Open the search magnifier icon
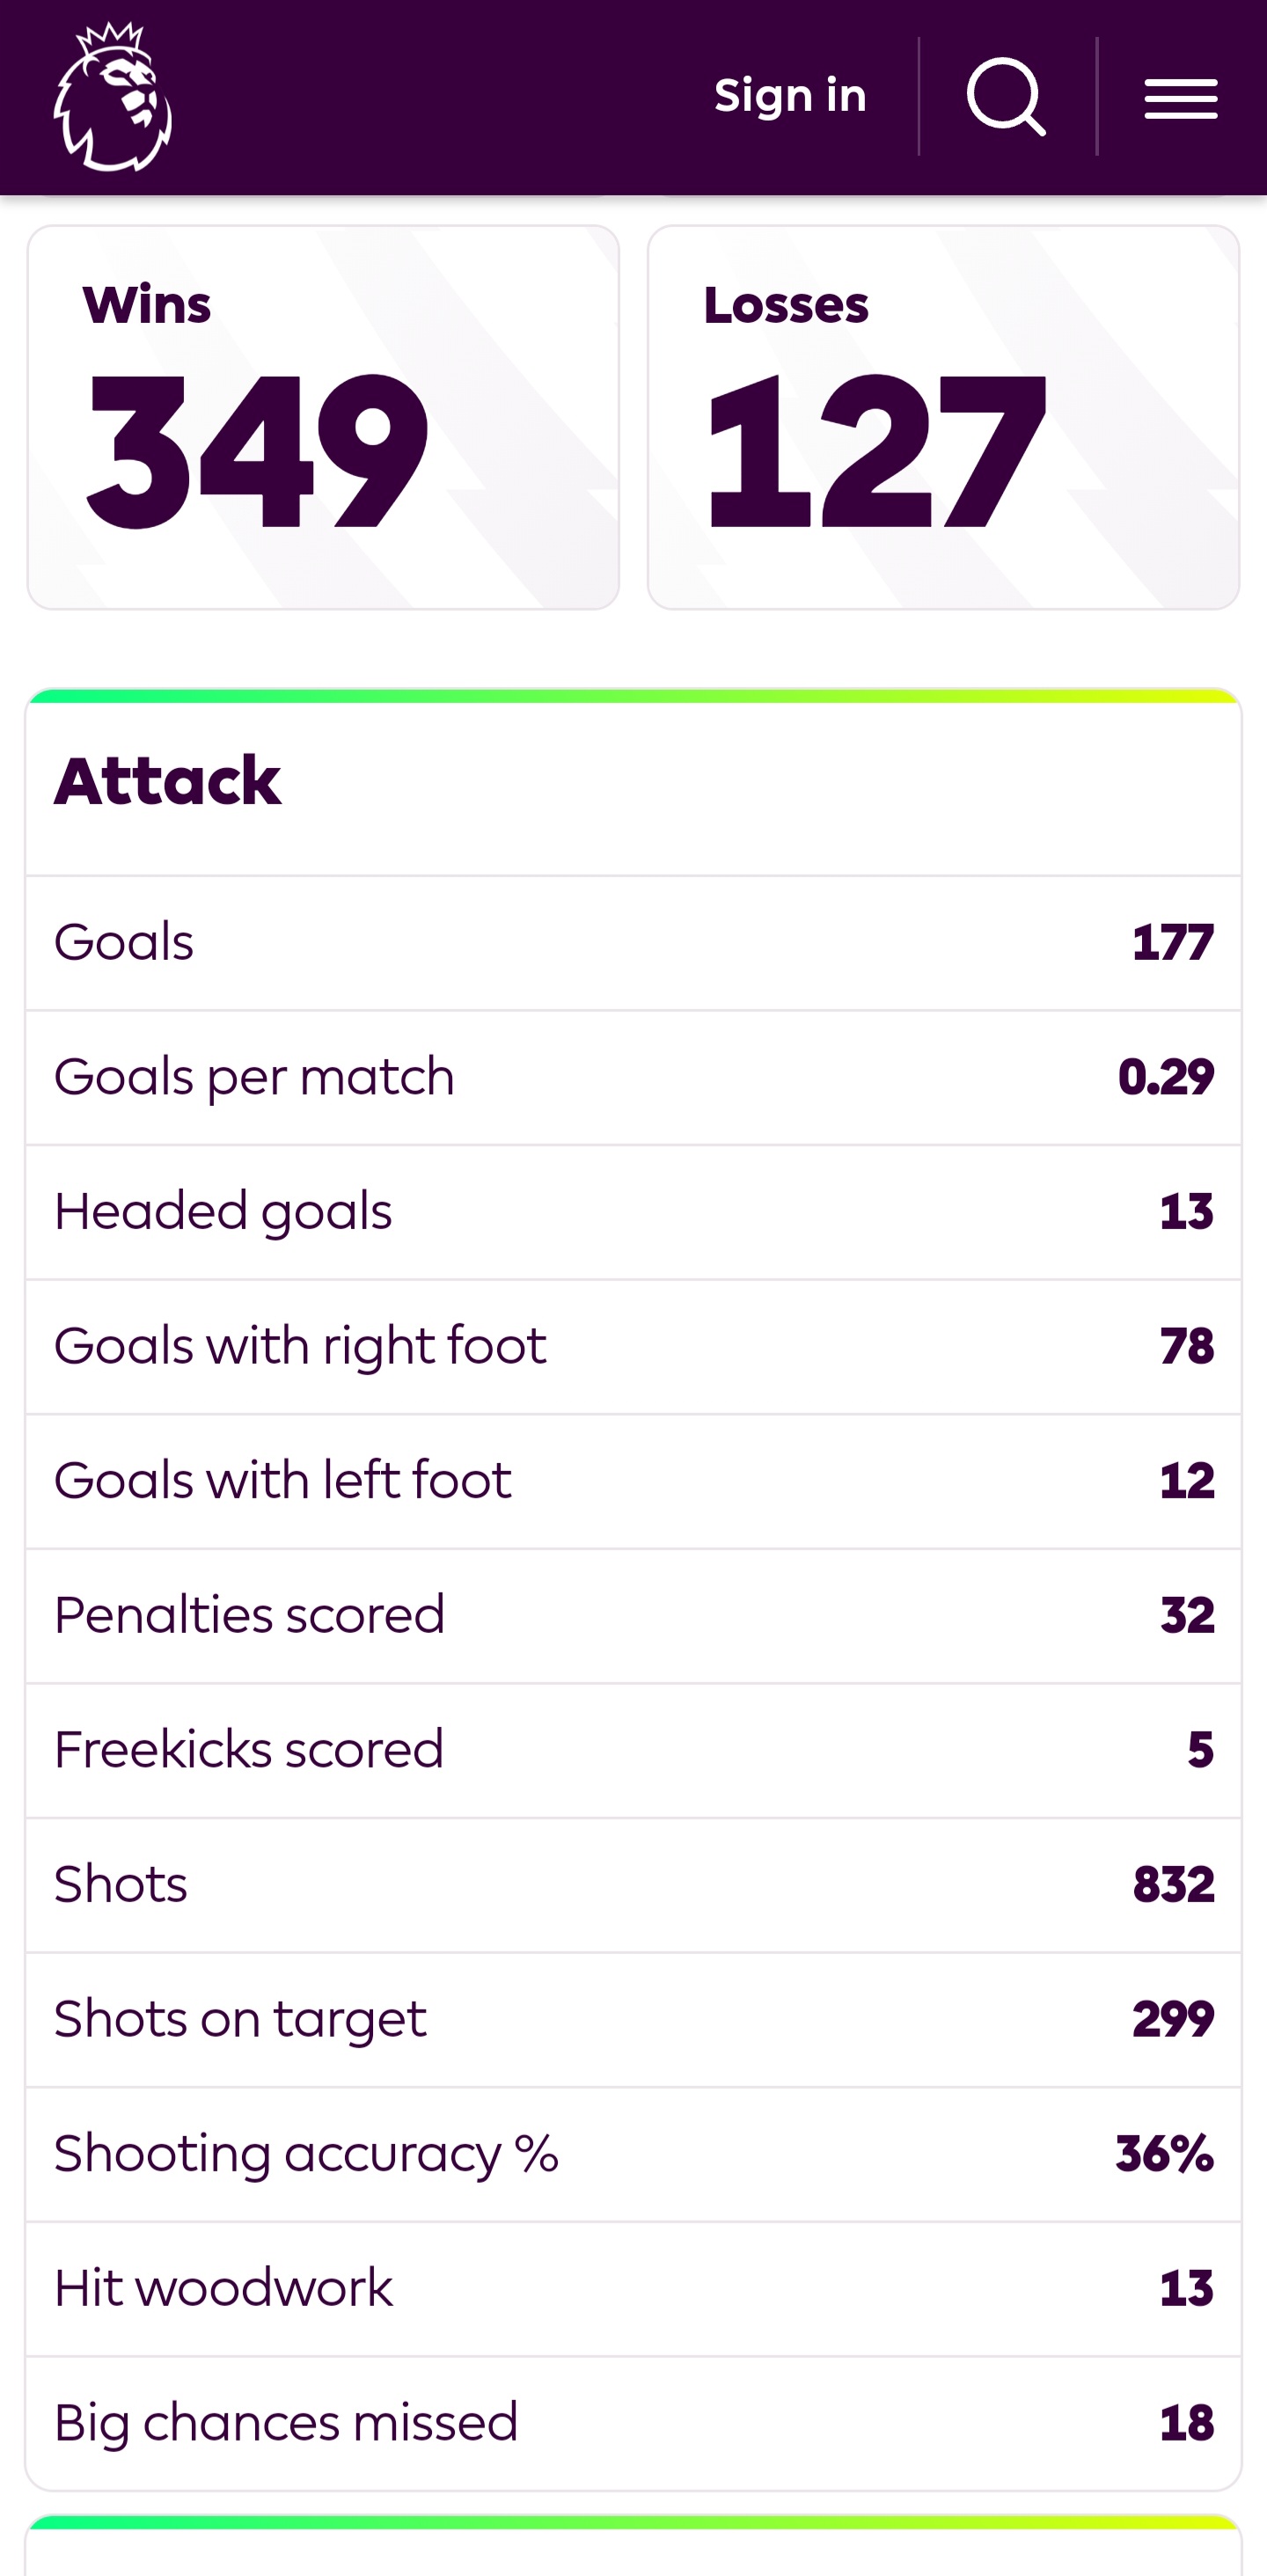Viewport: 1267px width, 2576px height. click(x=1006, y=97)
